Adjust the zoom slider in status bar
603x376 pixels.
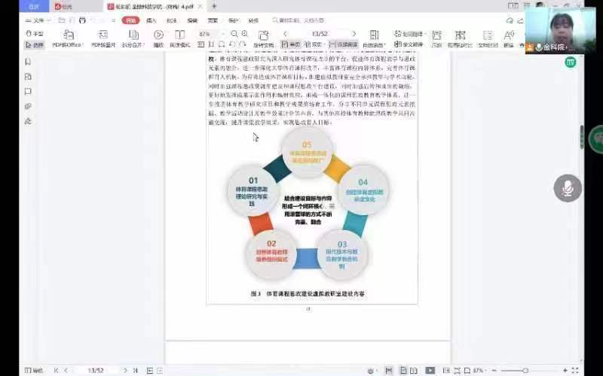(525, 371)
